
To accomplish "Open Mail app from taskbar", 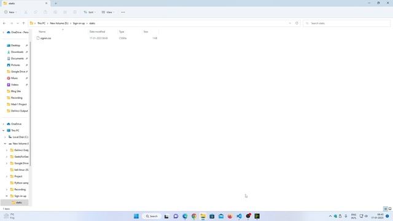I will pos(221,216).
